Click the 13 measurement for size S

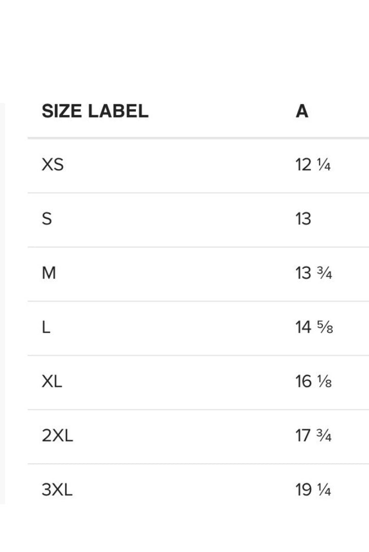(303, 219)
